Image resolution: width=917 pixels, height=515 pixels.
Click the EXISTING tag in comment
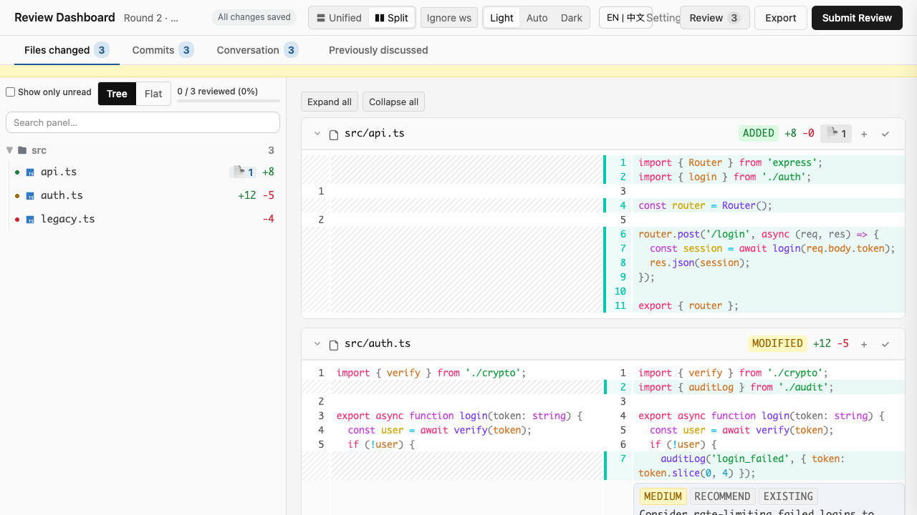788,496
